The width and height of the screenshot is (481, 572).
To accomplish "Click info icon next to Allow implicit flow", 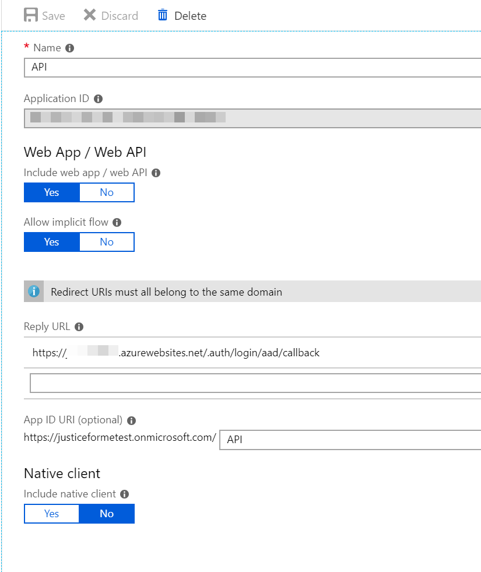I will click(x=117, y=222).
